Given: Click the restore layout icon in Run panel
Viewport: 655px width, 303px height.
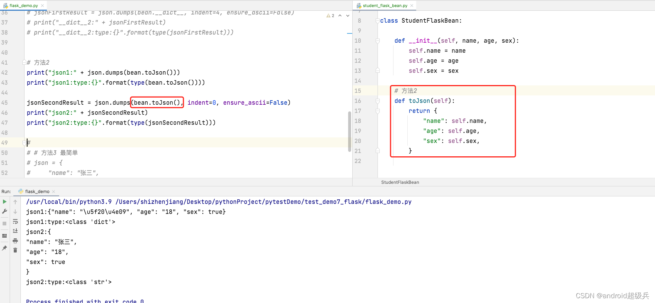Looking at the screenshot, I should 4,236.
